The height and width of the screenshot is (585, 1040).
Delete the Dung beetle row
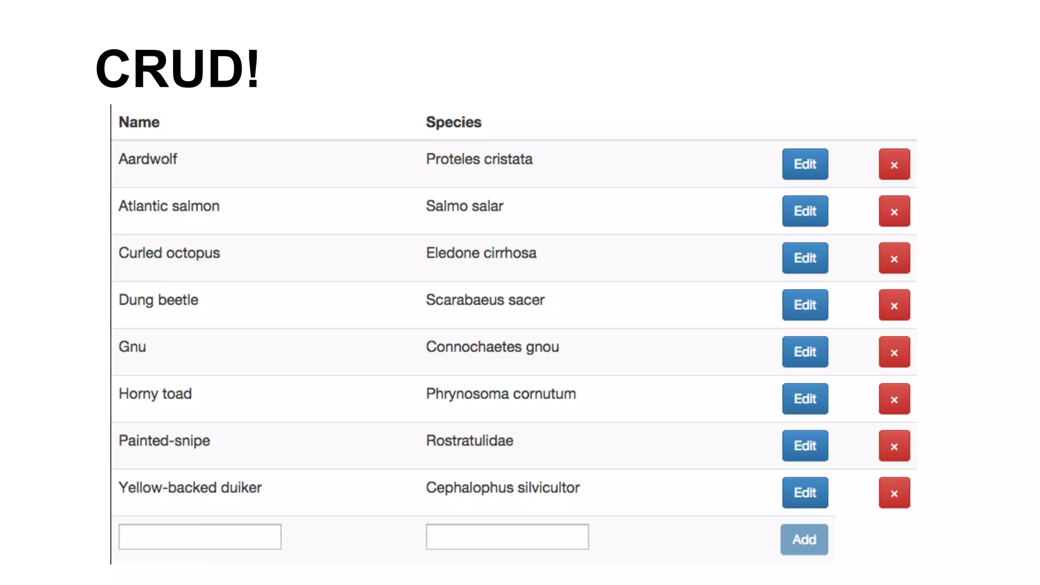pyautogui.click(x=894, y=305)
